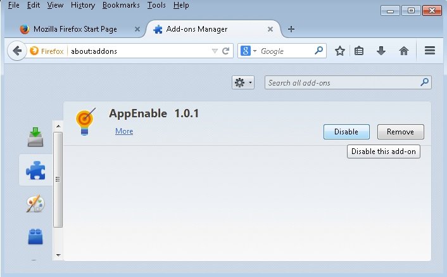Click the AppEnable lightbulb icon

[85, 122]
